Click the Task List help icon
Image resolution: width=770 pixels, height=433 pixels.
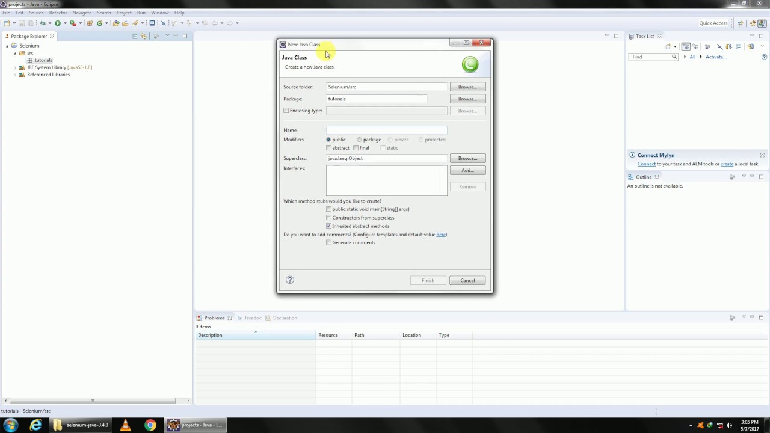764,57
